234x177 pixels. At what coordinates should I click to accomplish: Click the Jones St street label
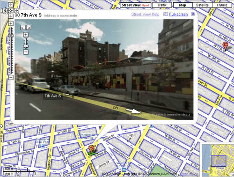[x=103, y=164]
